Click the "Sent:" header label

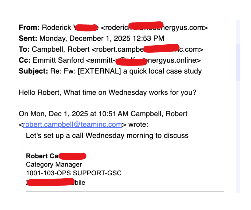click(x=28, y=38)
